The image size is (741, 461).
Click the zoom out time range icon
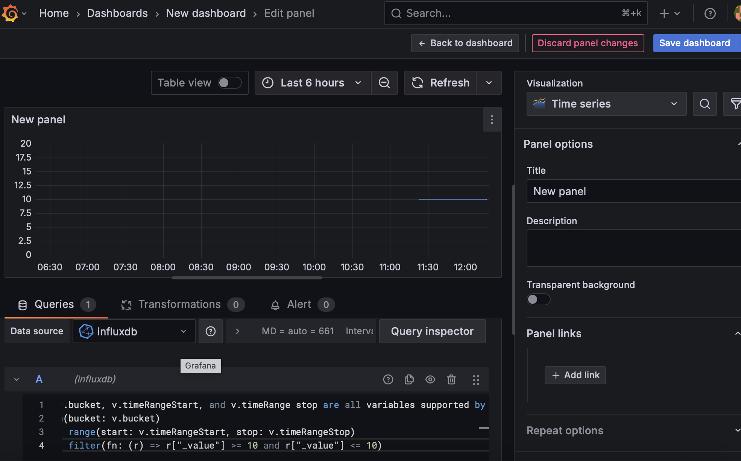click(384, 83)
